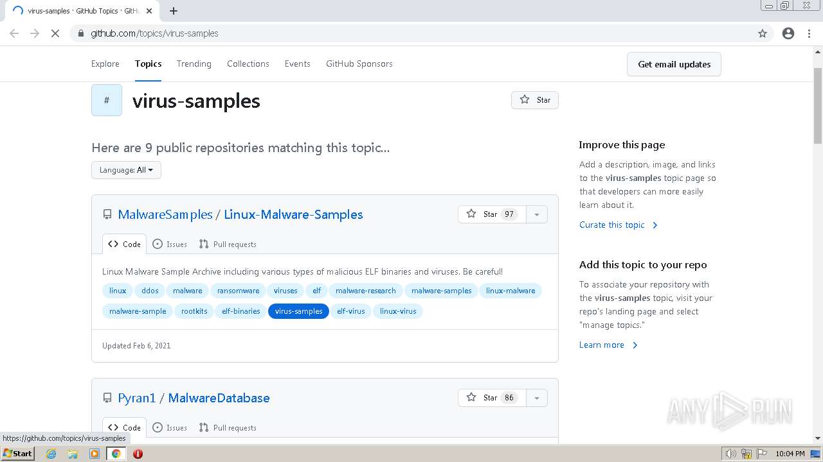Open the Language: All dropdown
Image resolution: width=823 pixels, height=462 pixels.
coord(126,170)
